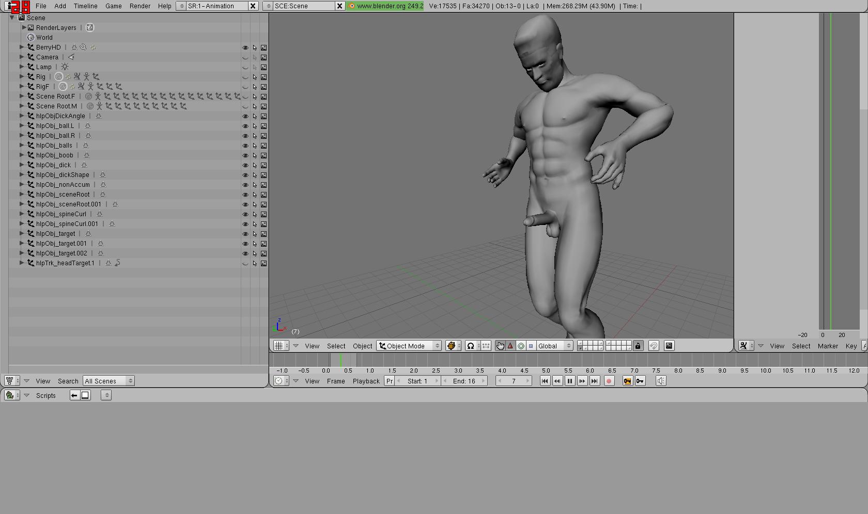
Task: Open the Scripts menu button
Action: pyautogui.click(x=46, y=396)
